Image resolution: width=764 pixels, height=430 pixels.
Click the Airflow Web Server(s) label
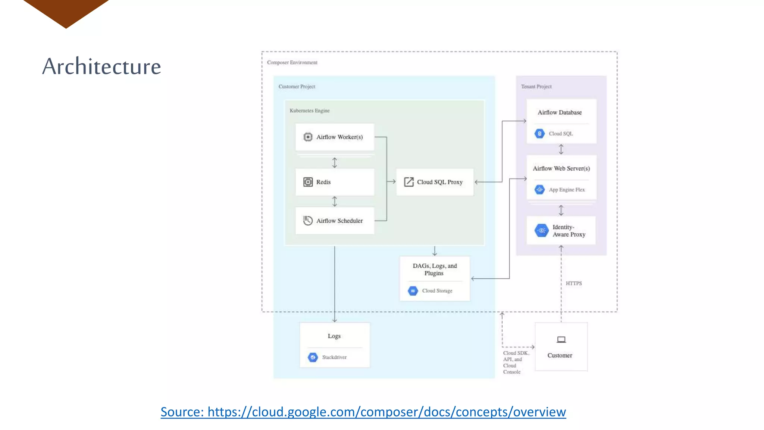(561, 168)
